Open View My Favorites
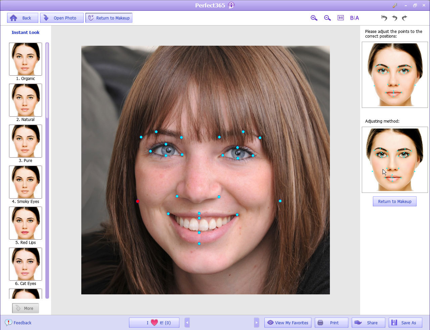This screenshot has width=430, height=330. 288,323
